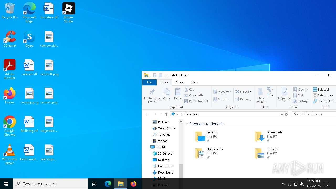This screenshot has height=189, width=336.
Task: Go up one folder level arrow
Action: pyautogui.click(x=166, y=114)
